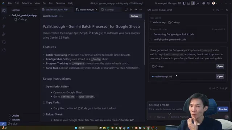Open conversation history clock icon
232x130 pixels.
tap(217, 10)
